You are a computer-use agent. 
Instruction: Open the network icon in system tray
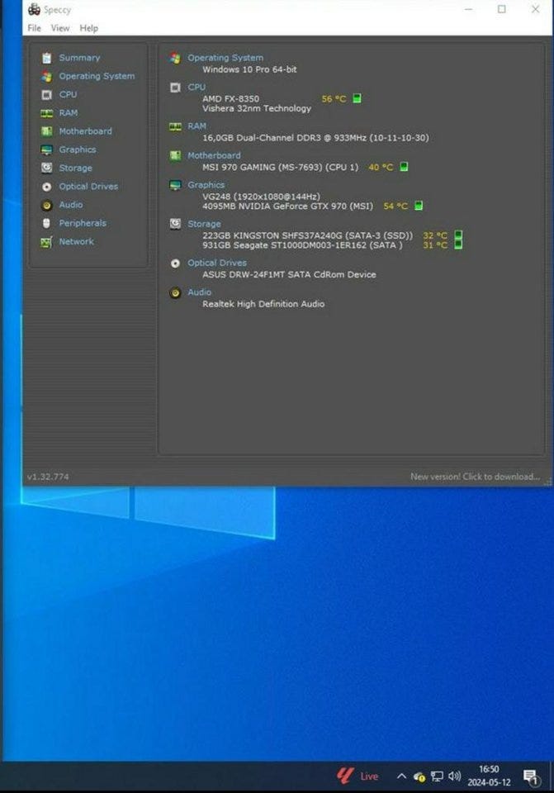tap(437, 776)
